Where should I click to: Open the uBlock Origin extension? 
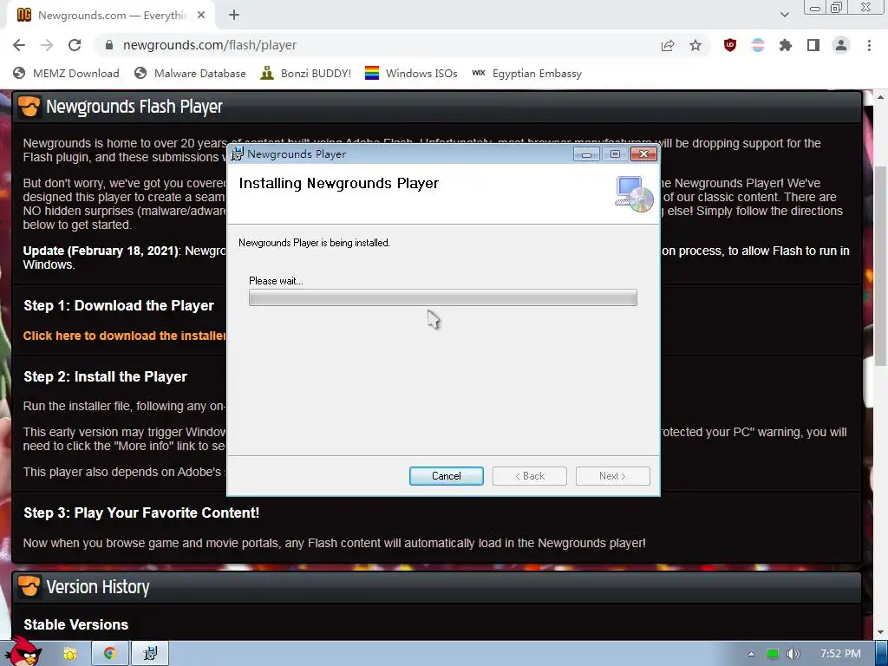pyautogui.click(x=730, y=45)
